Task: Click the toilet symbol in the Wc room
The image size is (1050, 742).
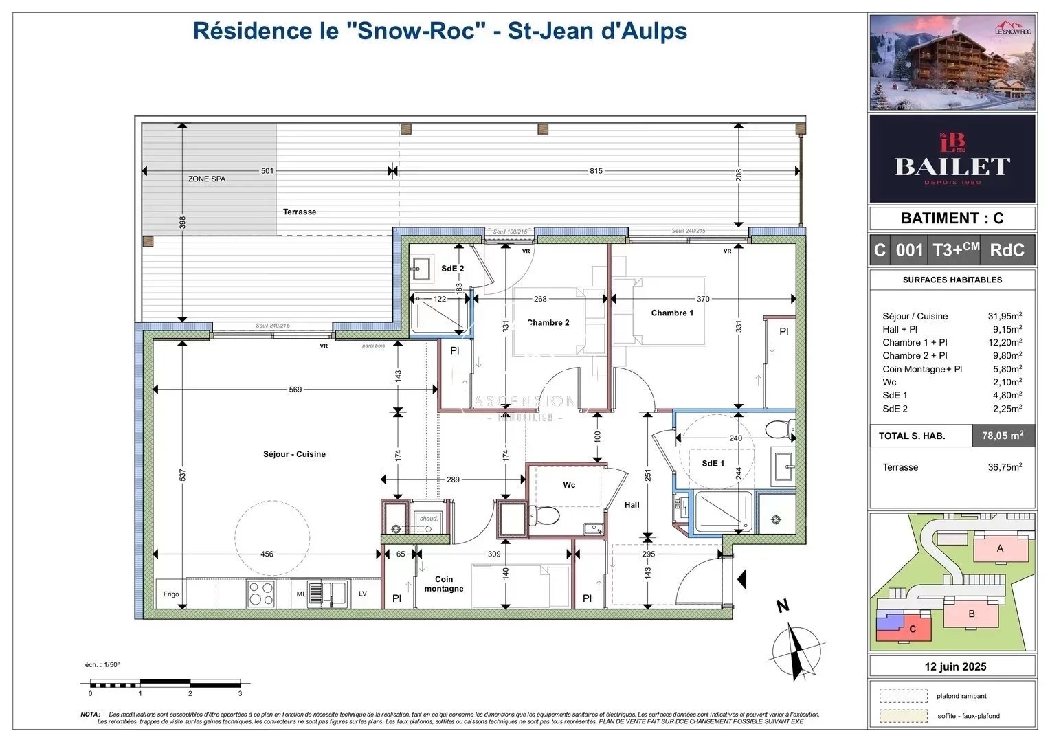Action: pyautogui.click(x=546, y=515)
